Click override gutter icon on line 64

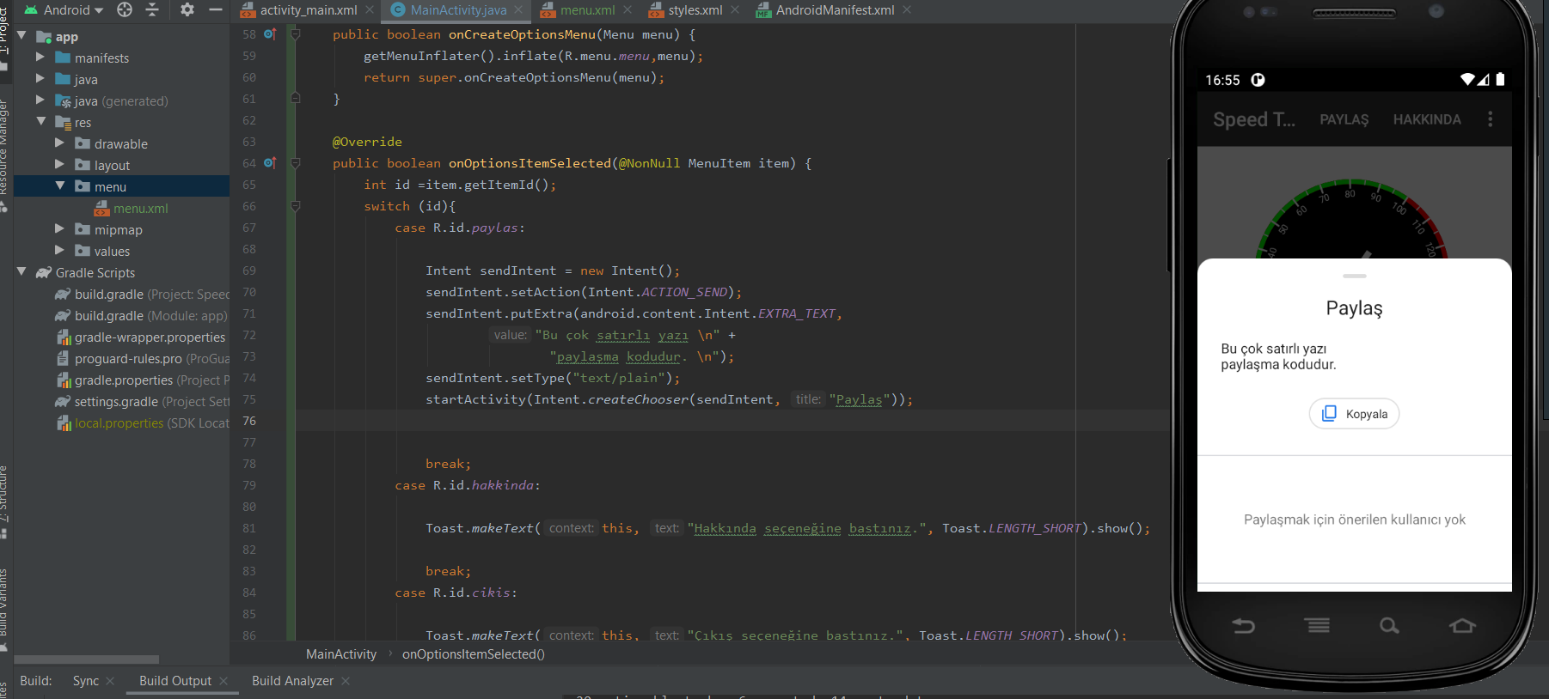270,163
